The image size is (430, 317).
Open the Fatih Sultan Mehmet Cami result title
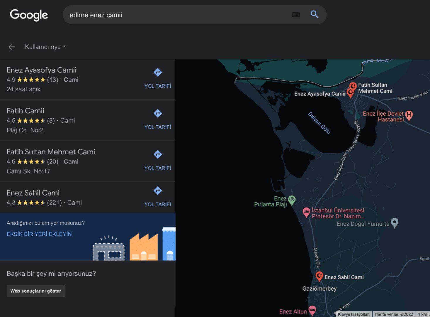point(51,152)
